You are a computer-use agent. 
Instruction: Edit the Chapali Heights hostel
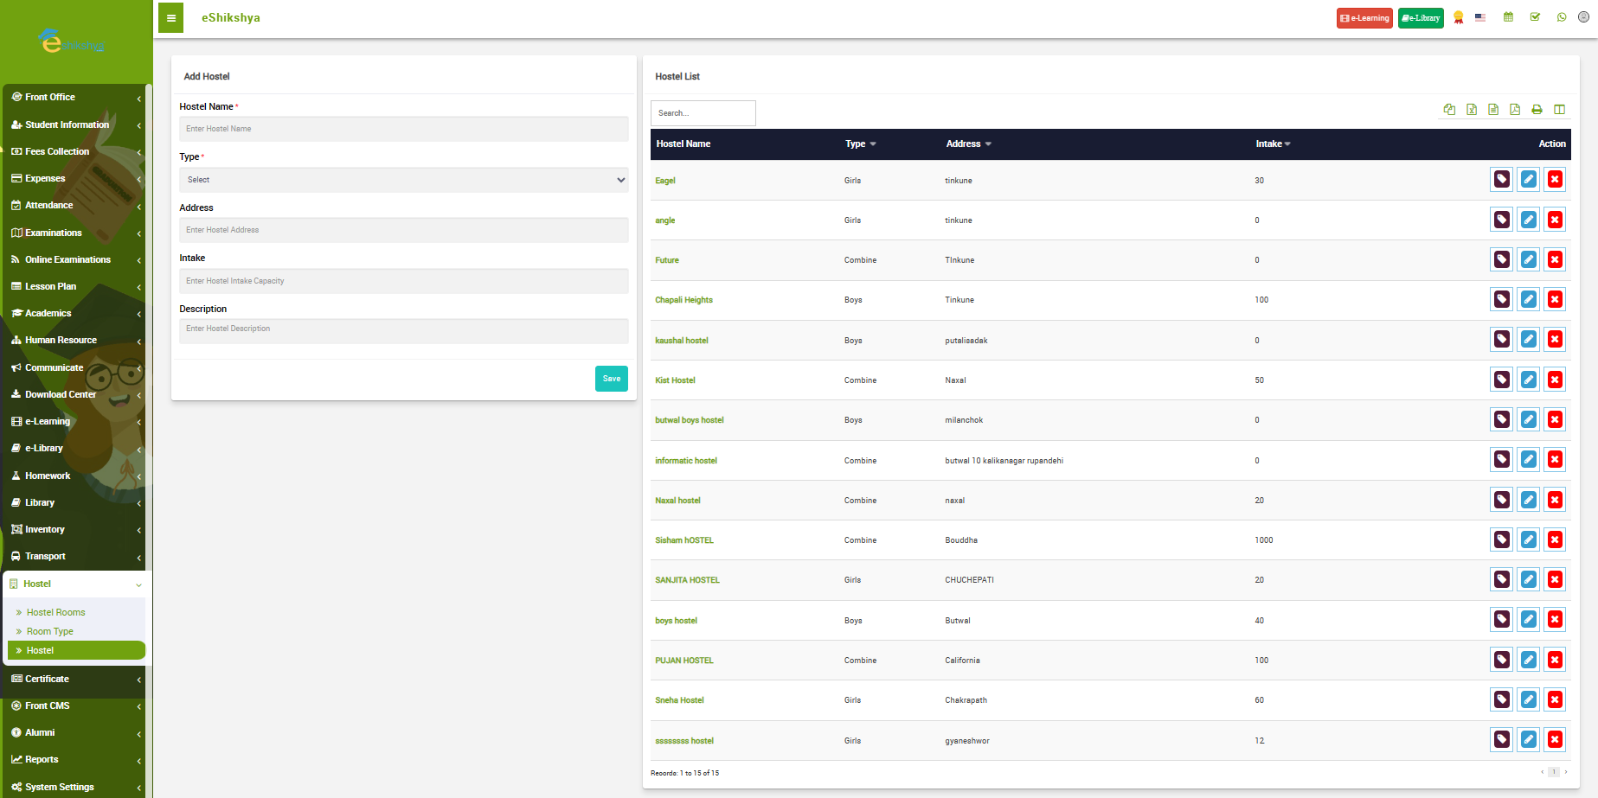pyautogui.click(x=1529, y=300)
